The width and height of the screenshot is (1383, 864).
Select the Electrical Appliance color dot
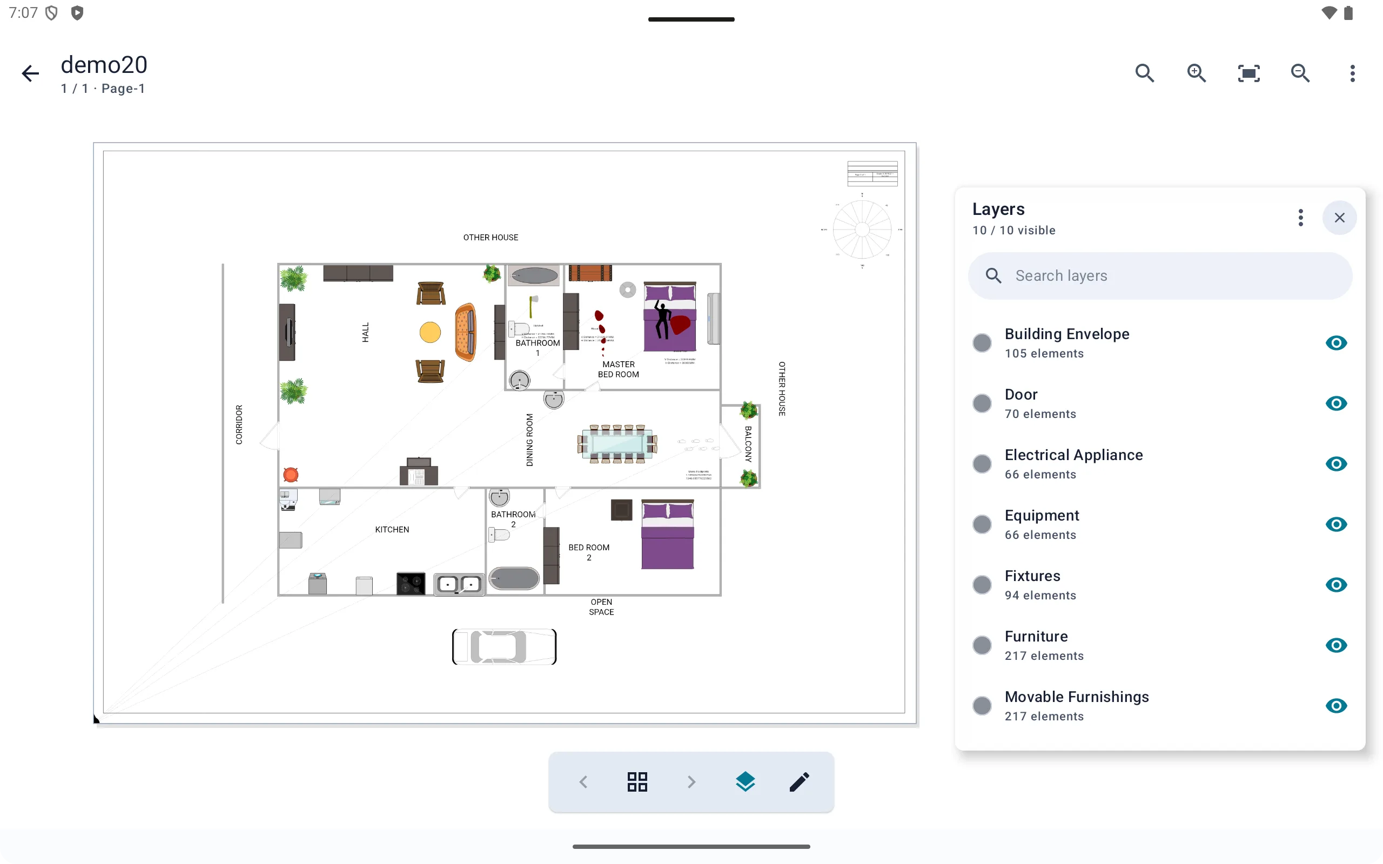coord(982,464)
